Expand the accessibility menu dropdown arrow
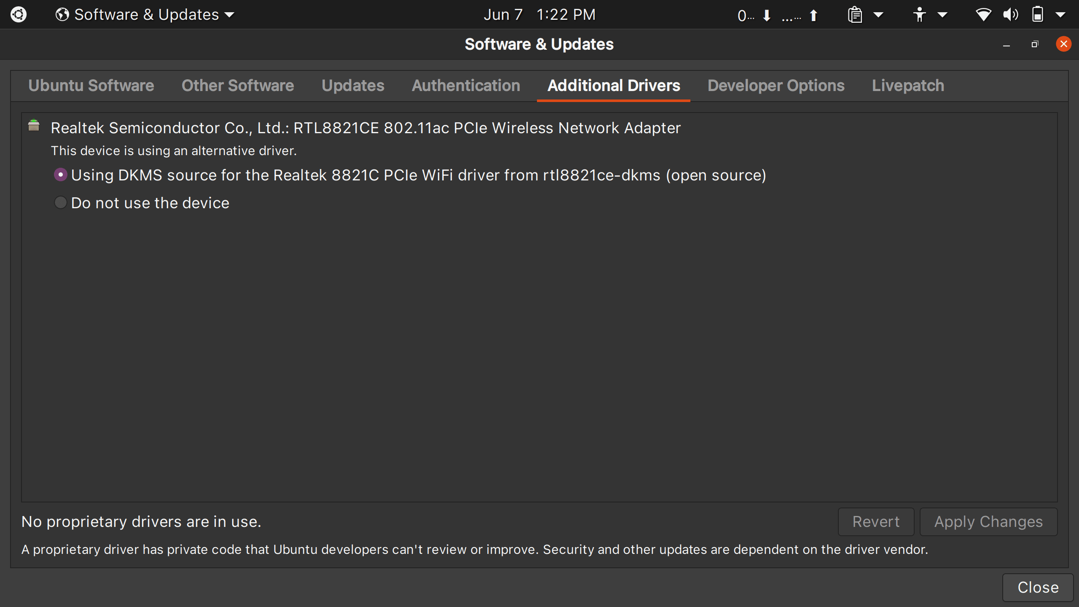The width and height of the screenshot is (1079, 607). [942, 15]
